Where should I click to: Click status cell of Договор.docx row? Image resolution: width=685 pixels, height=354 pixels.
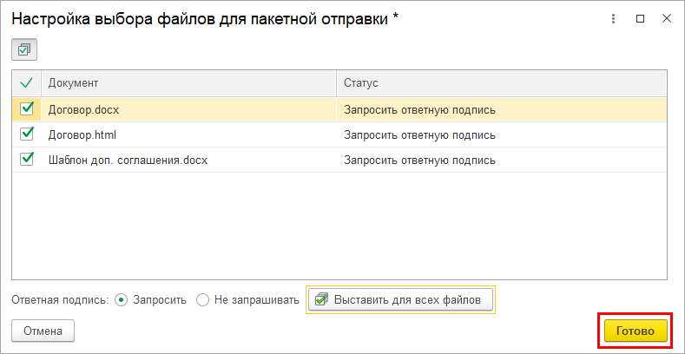(419, 110)
